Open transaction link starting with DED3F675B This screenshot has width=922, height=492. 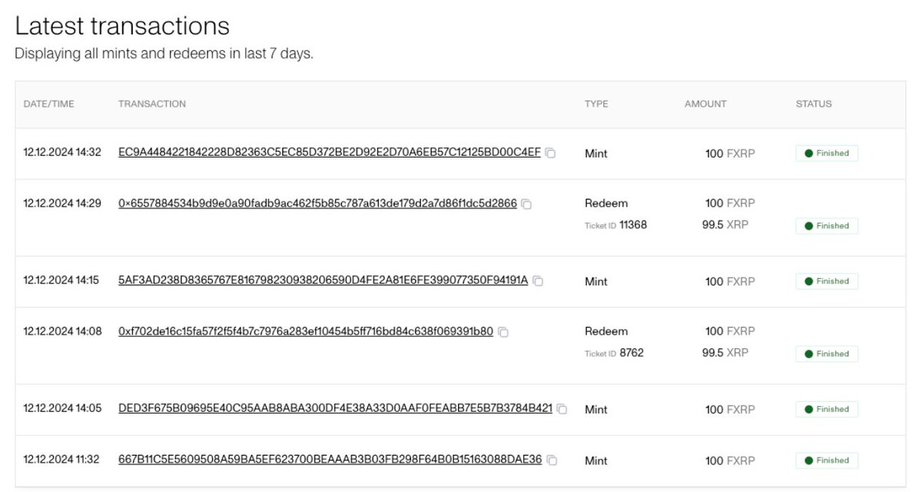(336, 408)
